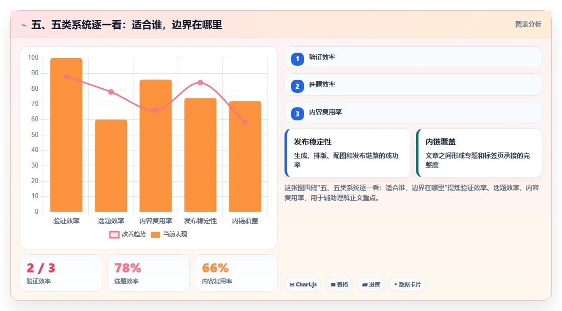
Task: Open the 内容复用率 list row
Action: [413, 112]
